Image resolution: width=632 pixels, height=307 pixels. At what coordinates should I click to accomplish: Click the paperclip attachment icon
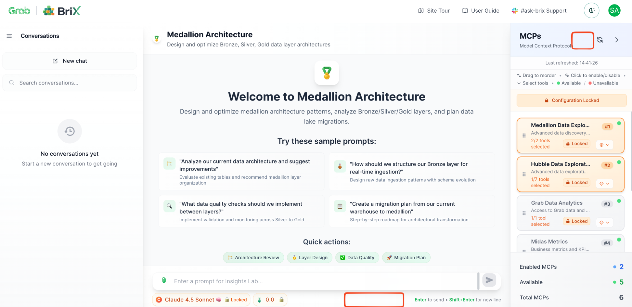point(164,280)
